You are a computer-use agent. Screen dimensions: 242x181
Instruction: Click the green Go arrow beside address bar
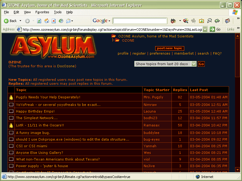pos(212,29)
